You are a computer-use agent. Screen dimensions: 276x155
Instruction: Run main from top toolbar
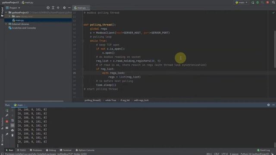(x=253, y=3)
